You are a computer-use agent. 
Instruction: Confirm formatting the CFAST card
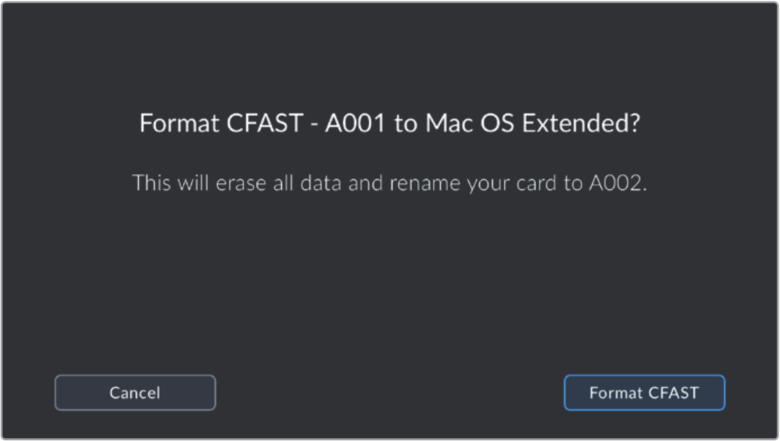tap(643, 392)
